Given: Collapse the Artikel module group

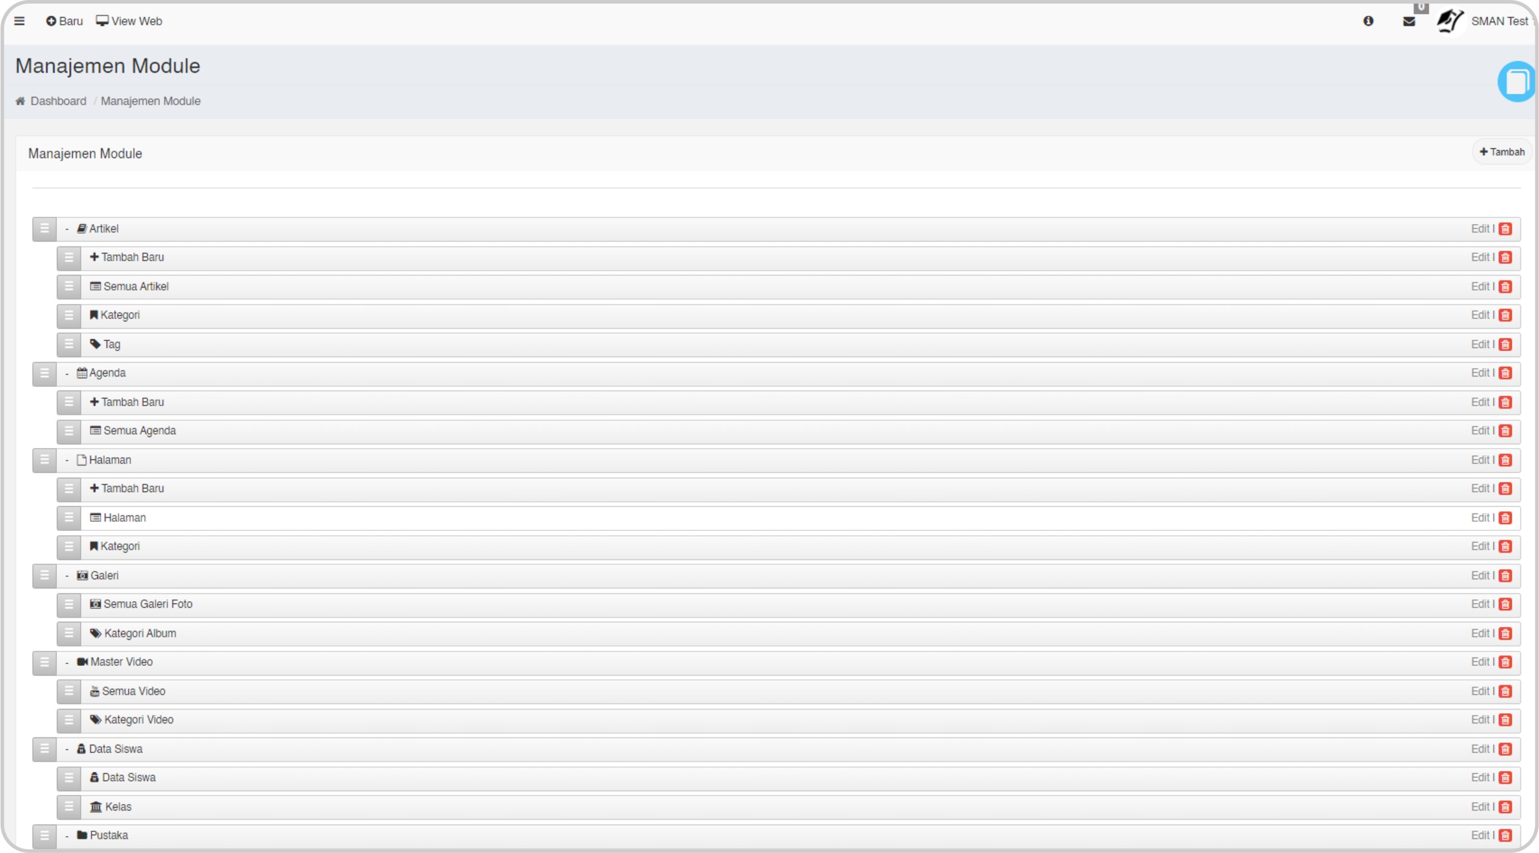Looking at the screenshot, I should [67, 229].
